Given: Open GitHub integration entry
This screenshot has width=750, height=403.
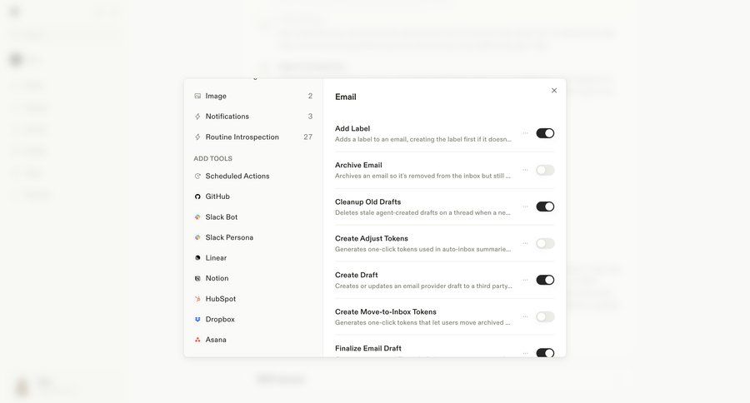Looking at the screenshot, I should coord(253,197).
